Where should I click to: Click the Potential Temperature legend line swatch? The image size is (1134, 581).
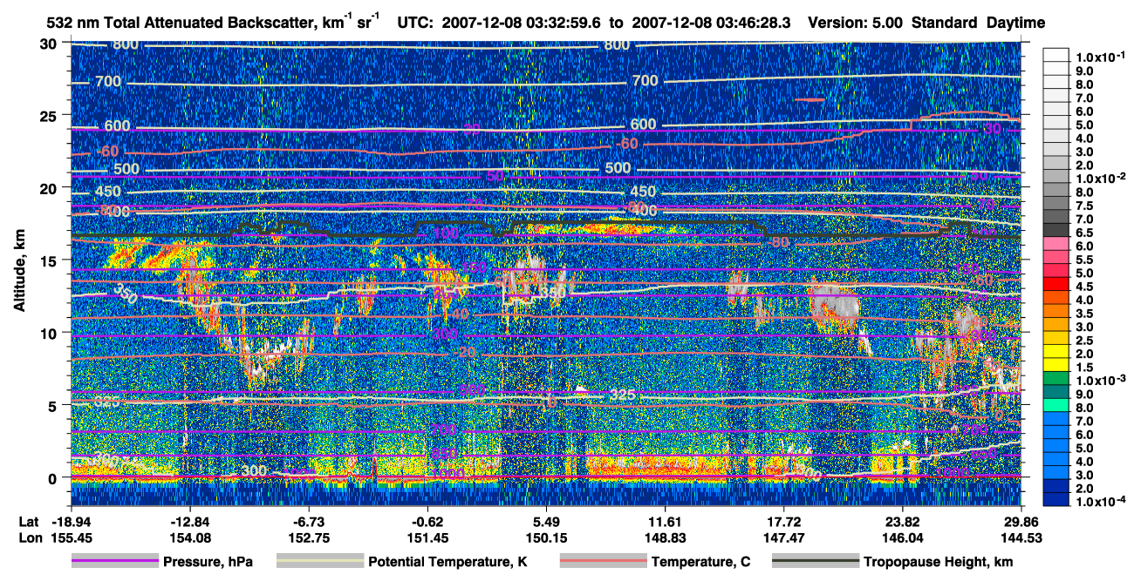[319, 562]
